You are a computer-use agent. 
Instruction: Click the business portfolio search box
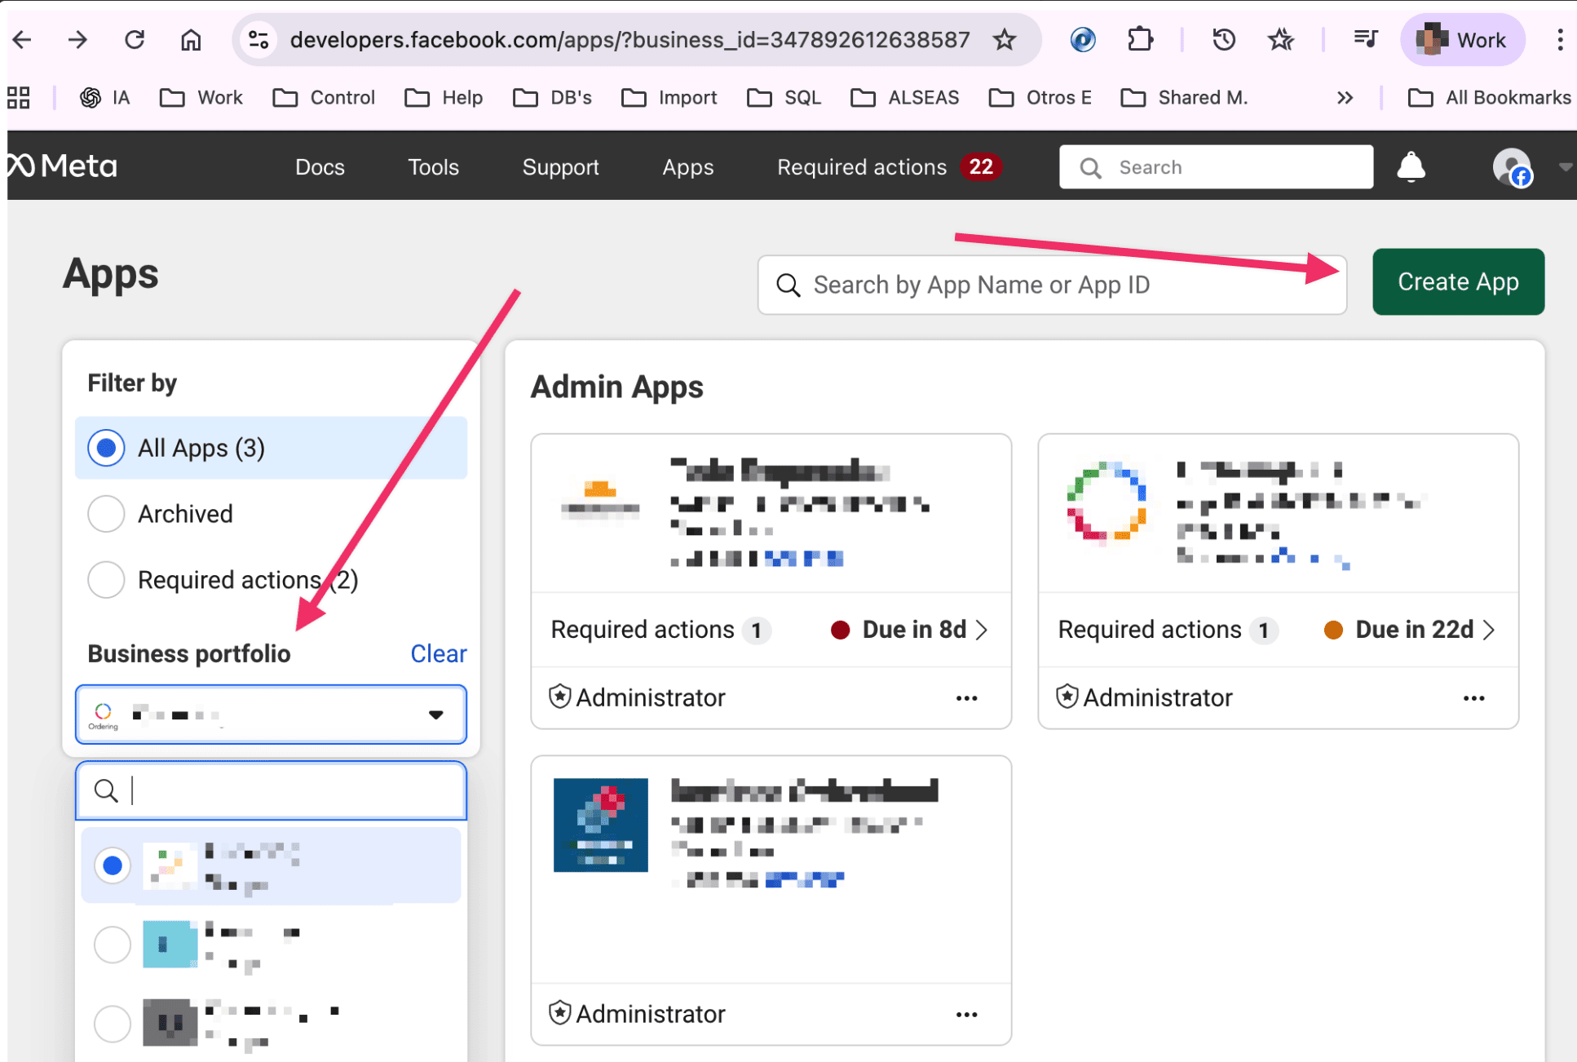click(271, 790)
